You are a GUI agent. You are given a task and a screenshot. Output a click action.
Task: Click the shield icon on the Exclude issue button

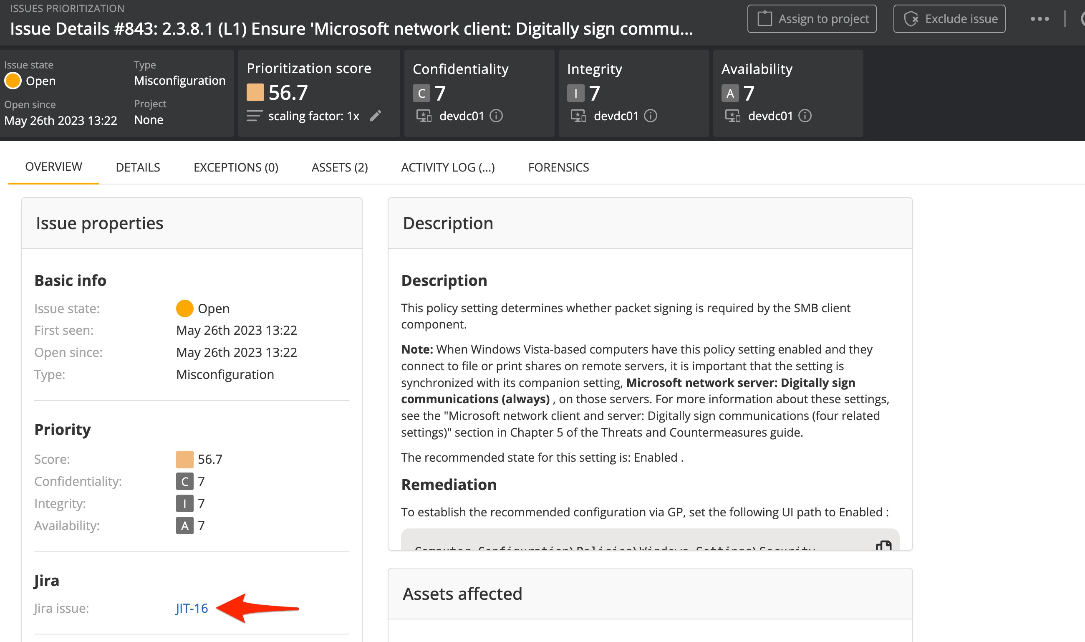click(x=913, y=18)
